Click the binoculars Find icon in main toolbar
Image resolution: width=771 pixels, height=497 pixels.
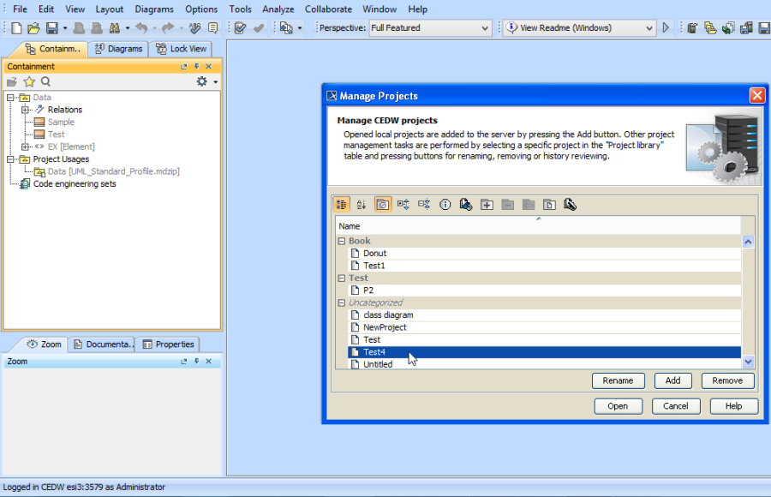coord(114,28)
